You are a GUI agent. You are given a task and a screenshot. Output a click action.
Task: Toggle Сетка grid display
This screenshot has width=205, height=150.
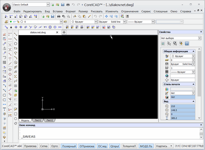44,146
